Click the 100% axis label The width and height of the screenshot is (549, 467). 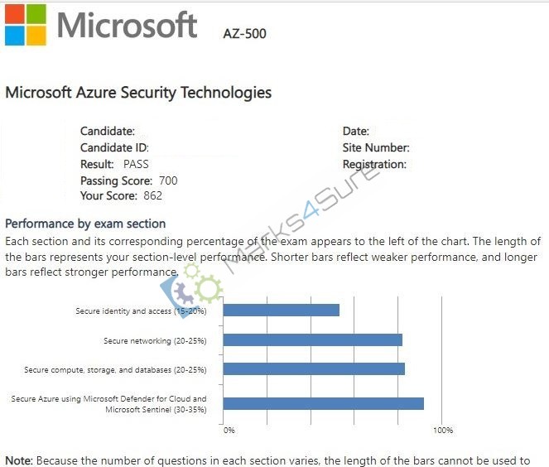coord(443,431)
